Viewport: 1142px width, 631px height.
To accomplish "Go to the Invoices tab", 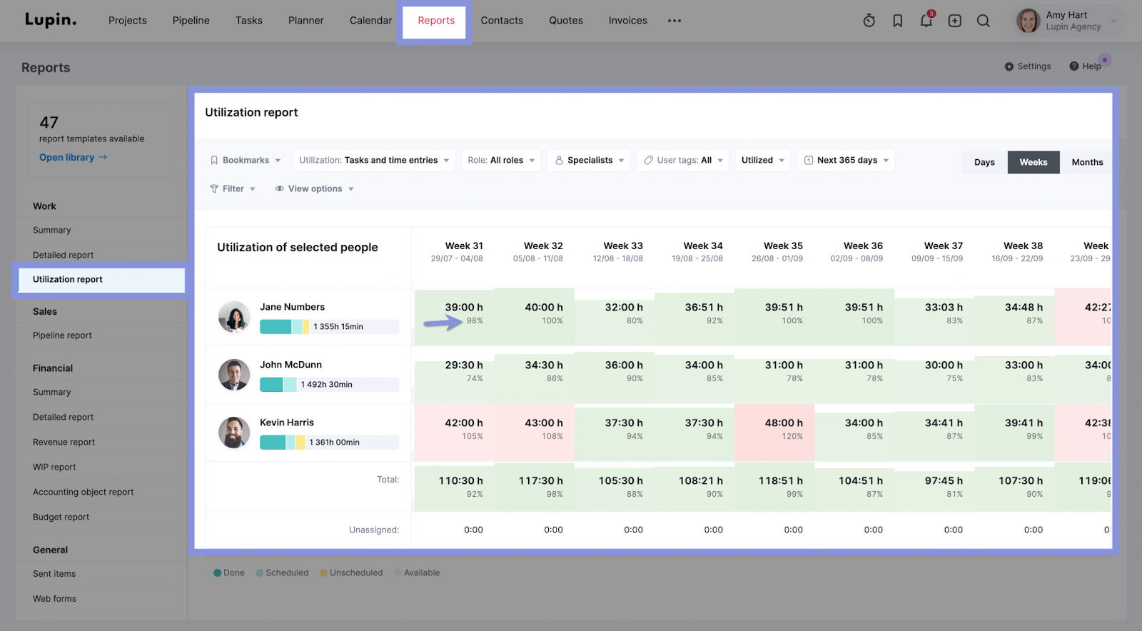I will click(x=628, y=21).
